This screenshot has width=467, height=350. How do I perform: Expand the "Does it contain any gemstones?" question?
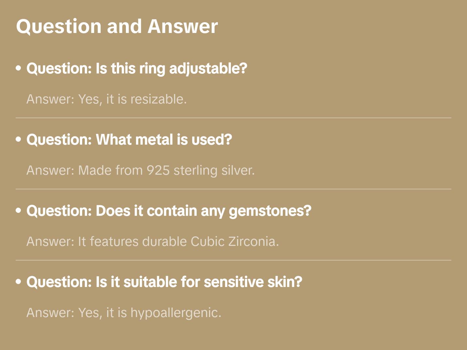169,211
